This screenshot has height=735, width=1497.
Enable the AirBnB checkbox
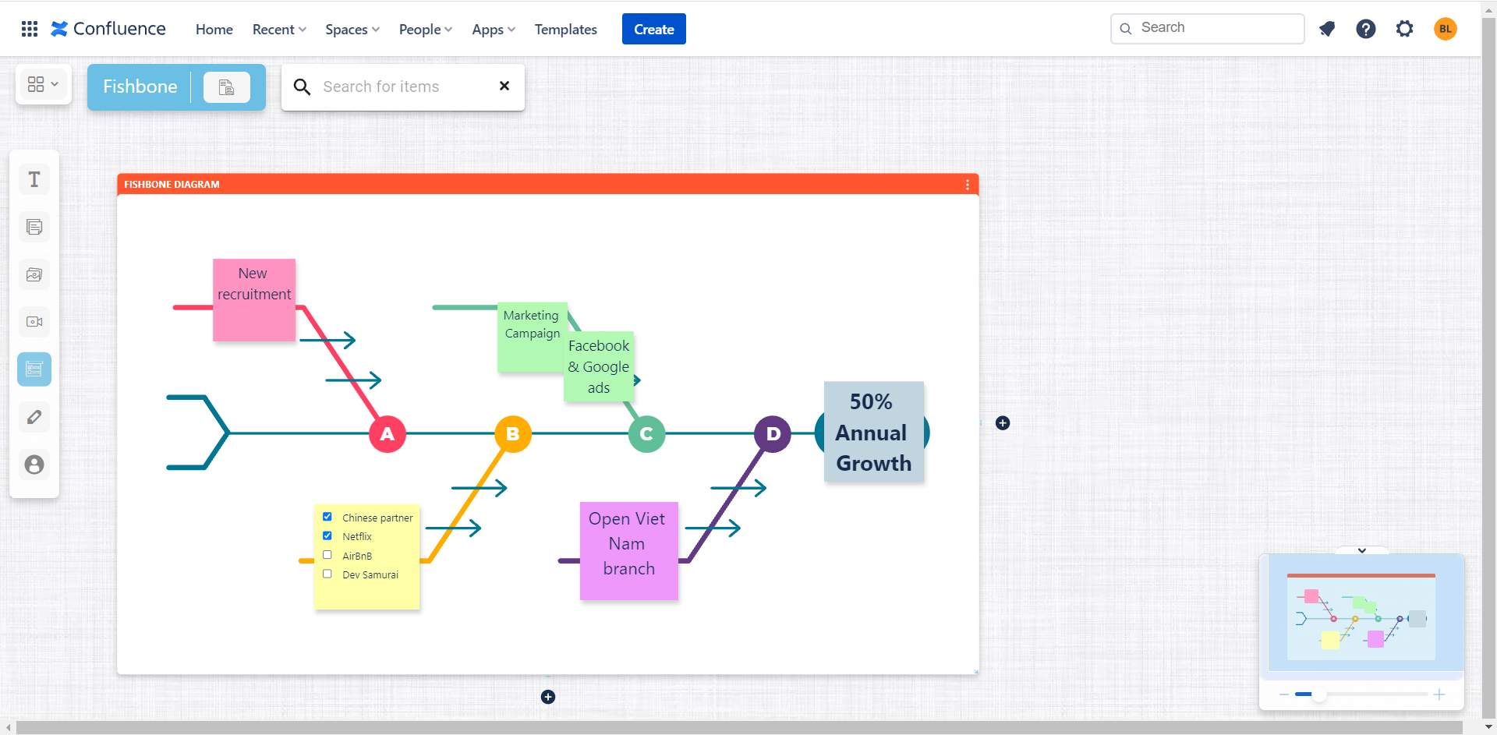pyautogui.click(x=327, y=554)
